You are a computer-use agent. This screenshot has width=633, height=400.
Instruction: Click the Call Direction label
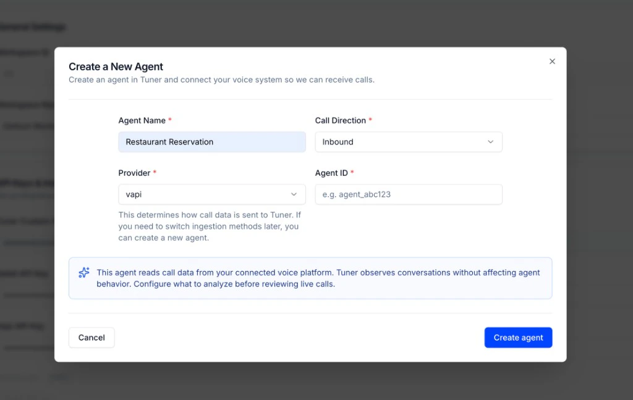click(339, 120)
